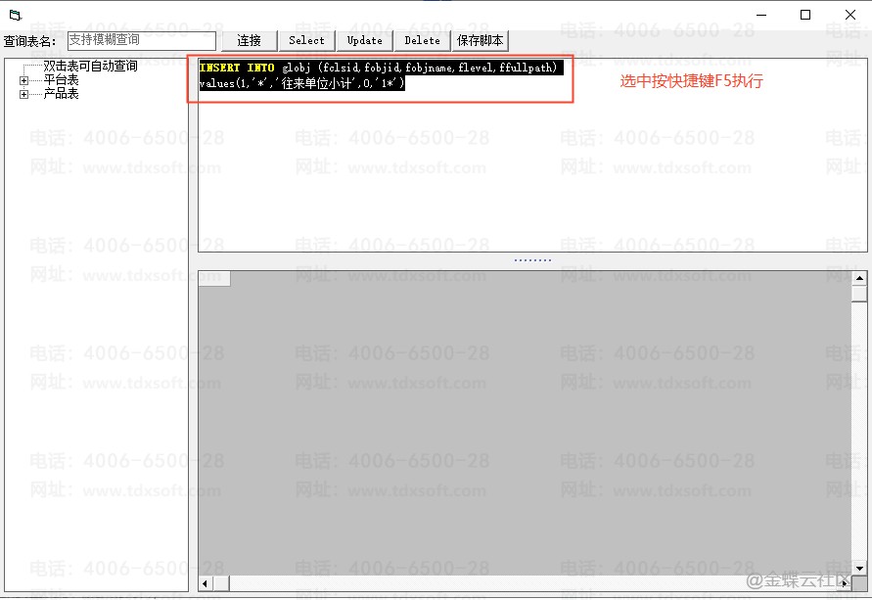Maximize the application window
872x600 pixels.
805,15
